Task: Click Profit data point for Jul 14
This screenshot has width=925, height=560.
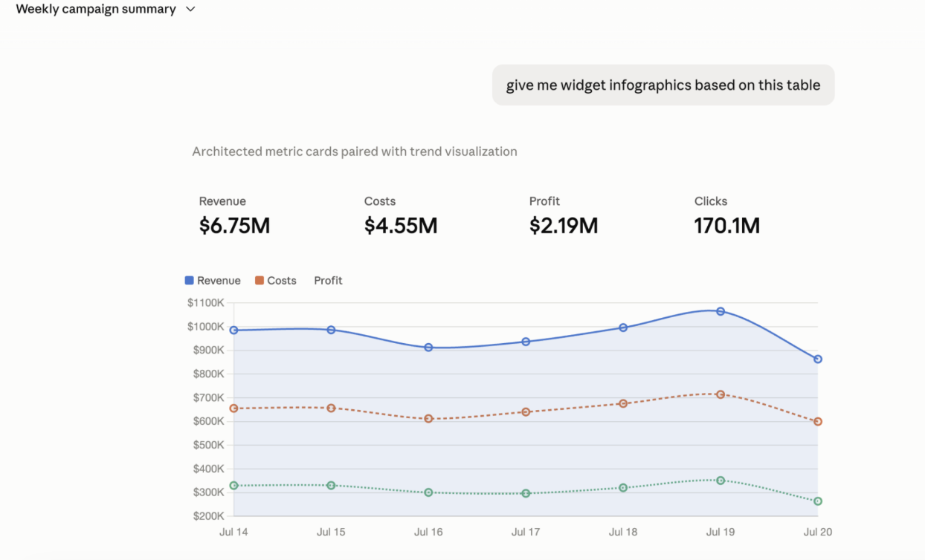Action: tap(233, 486)
